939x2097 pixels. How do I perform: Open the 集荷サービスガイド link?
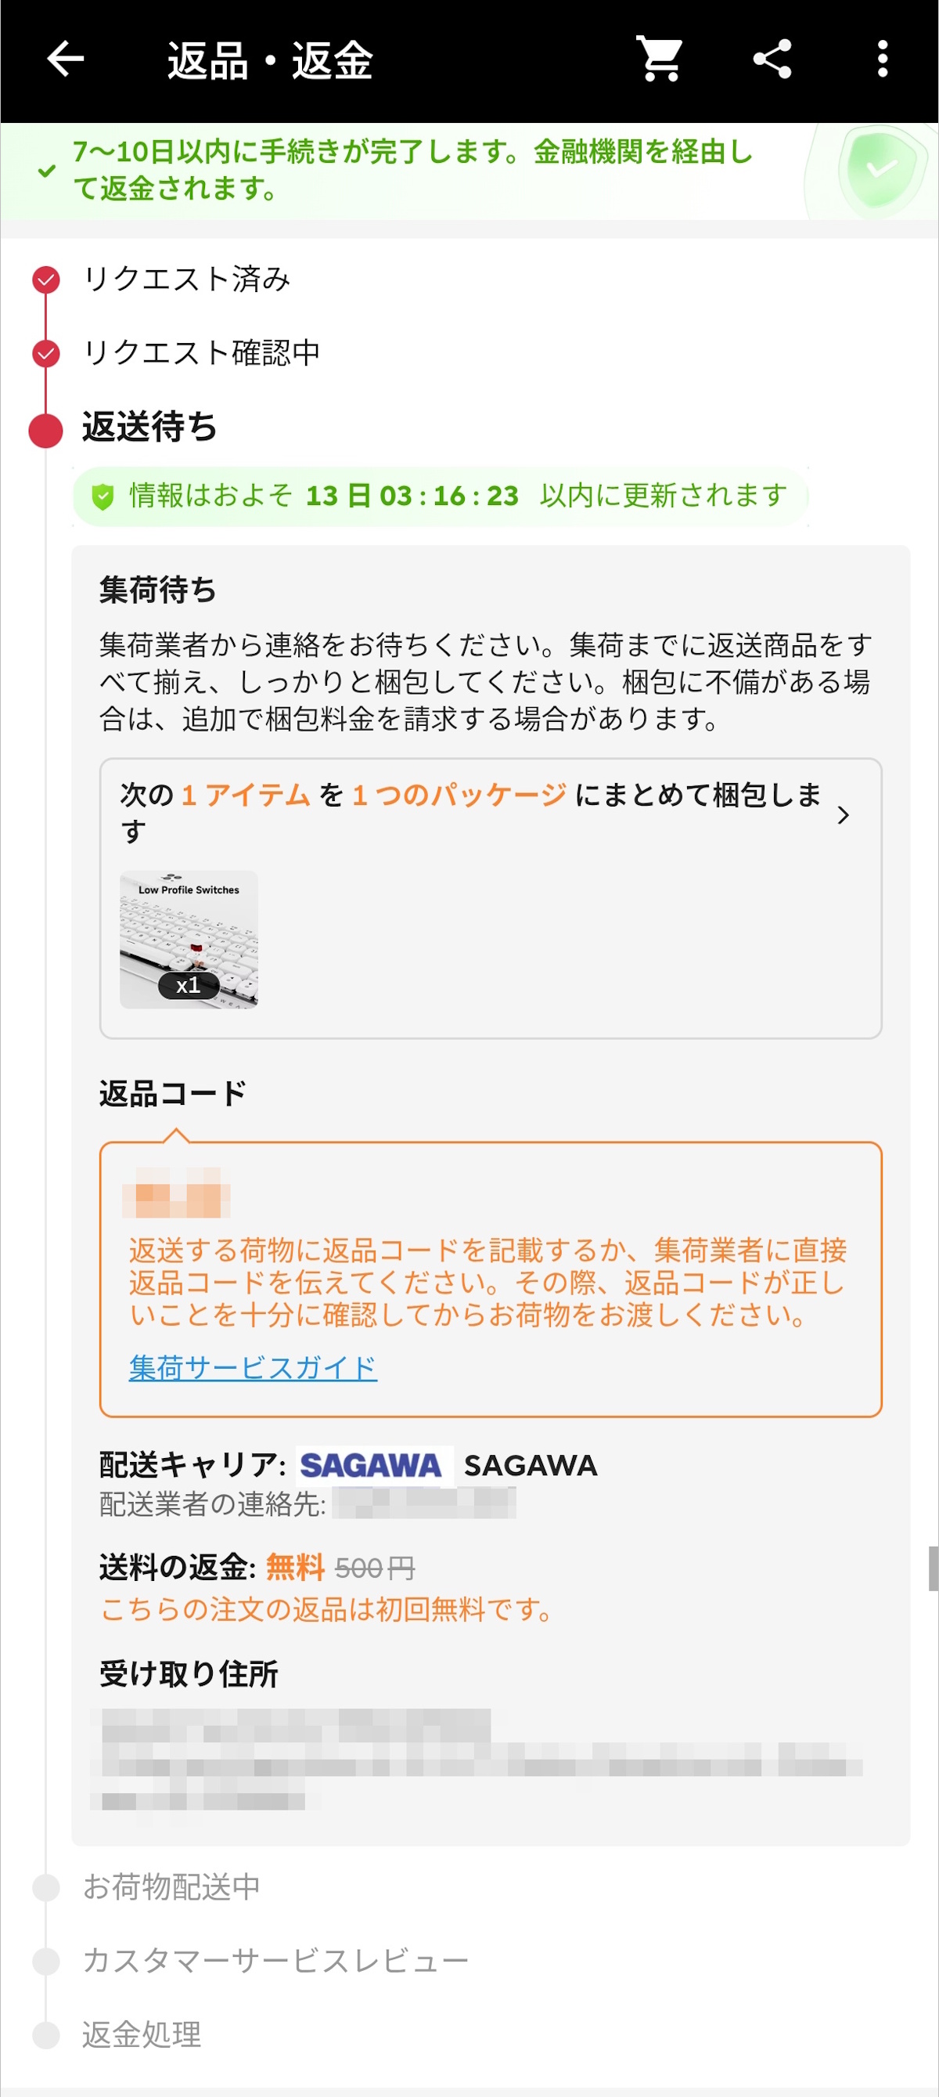click(x=252, y=1368)
